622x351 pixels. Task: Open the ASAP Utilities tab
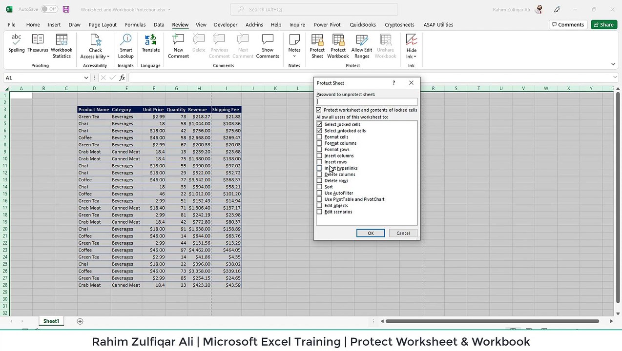point(438,25)
